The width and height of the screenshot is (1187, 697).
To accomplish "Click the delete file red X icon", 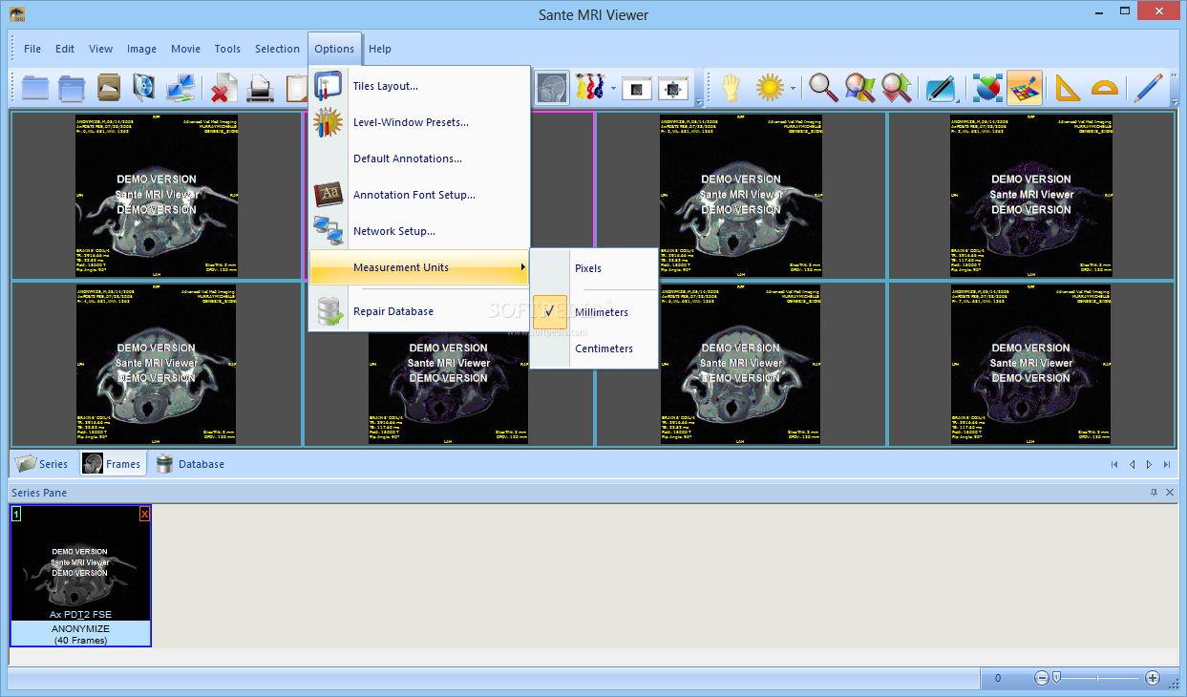I will (223, 88).
